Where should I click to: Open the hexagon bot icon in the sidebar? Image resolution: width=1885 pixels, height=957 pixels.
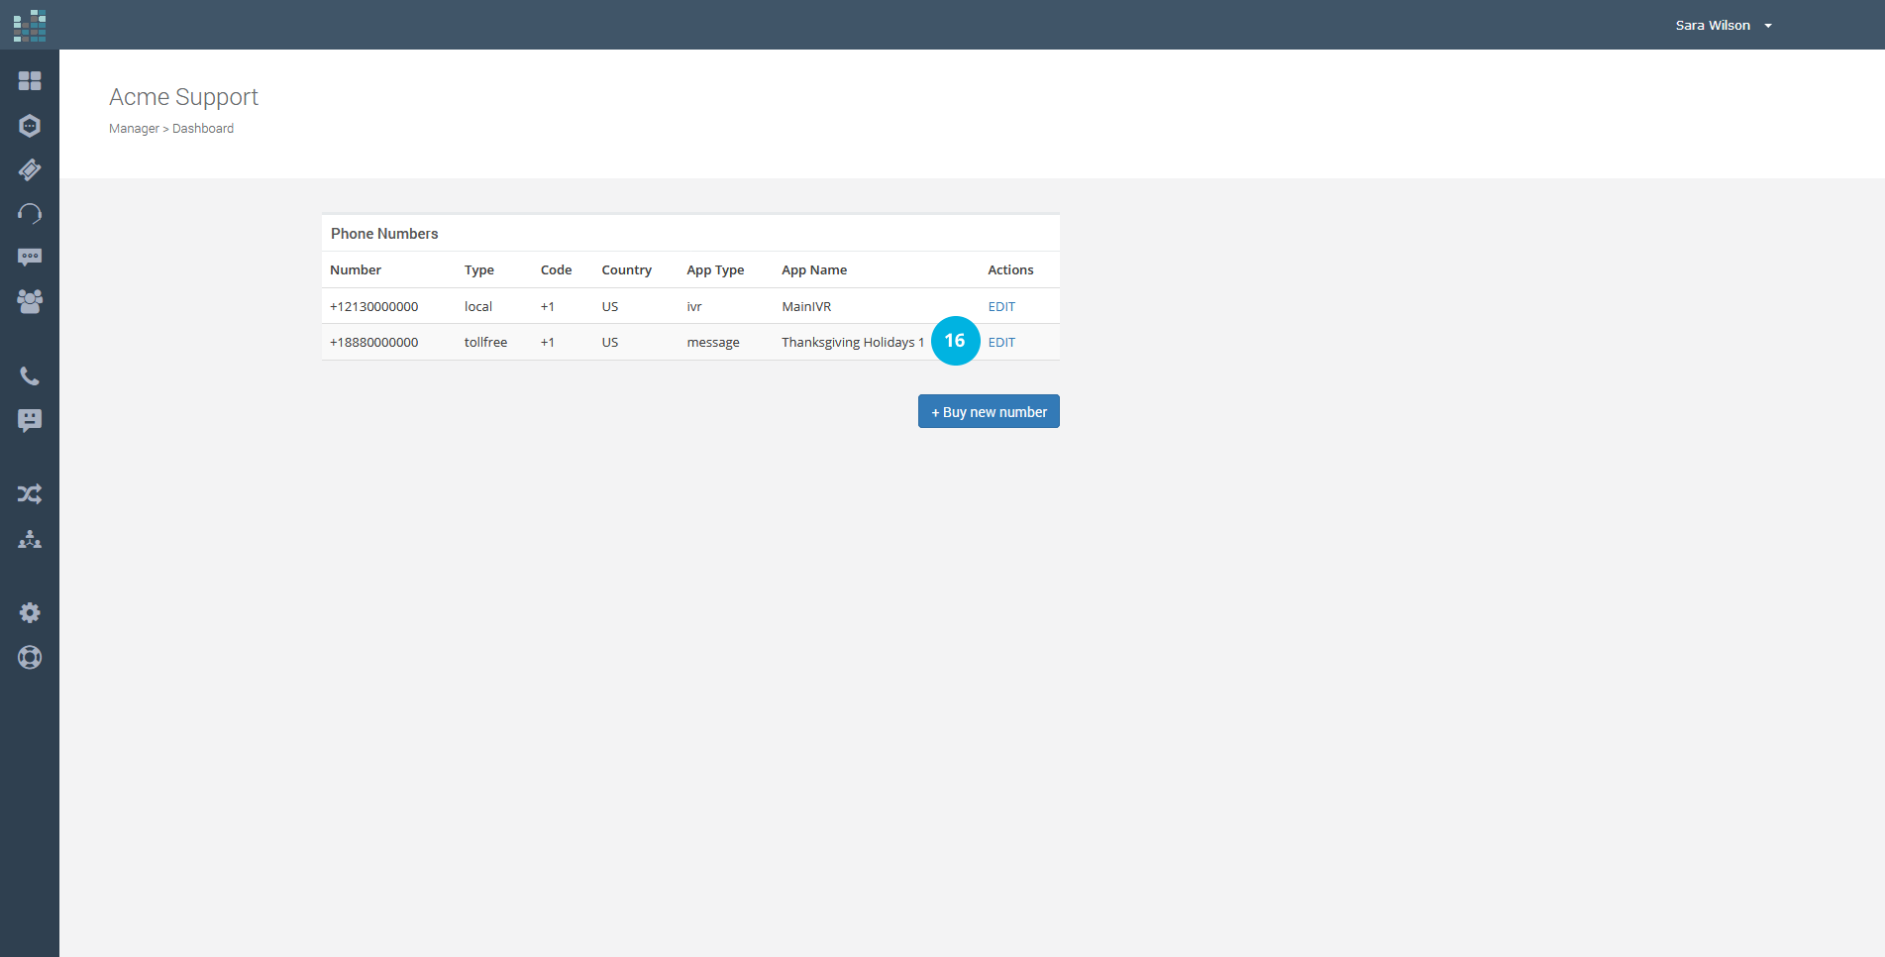tap(30, 126)
